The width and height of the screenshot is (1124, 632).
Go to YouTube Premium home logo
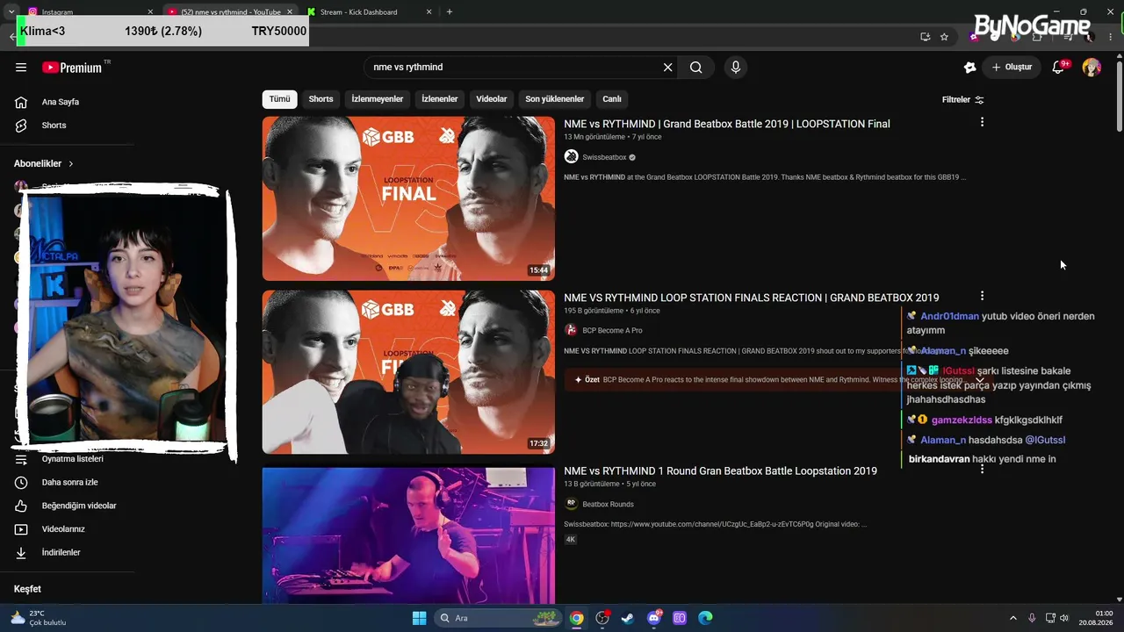point(72,68)
